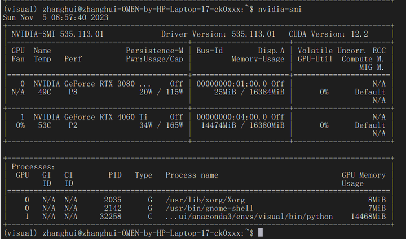Click bus id "00000000:01:00.0 Off"
The width and height of the screenshot is (406, 239).
tap(240, 84)
